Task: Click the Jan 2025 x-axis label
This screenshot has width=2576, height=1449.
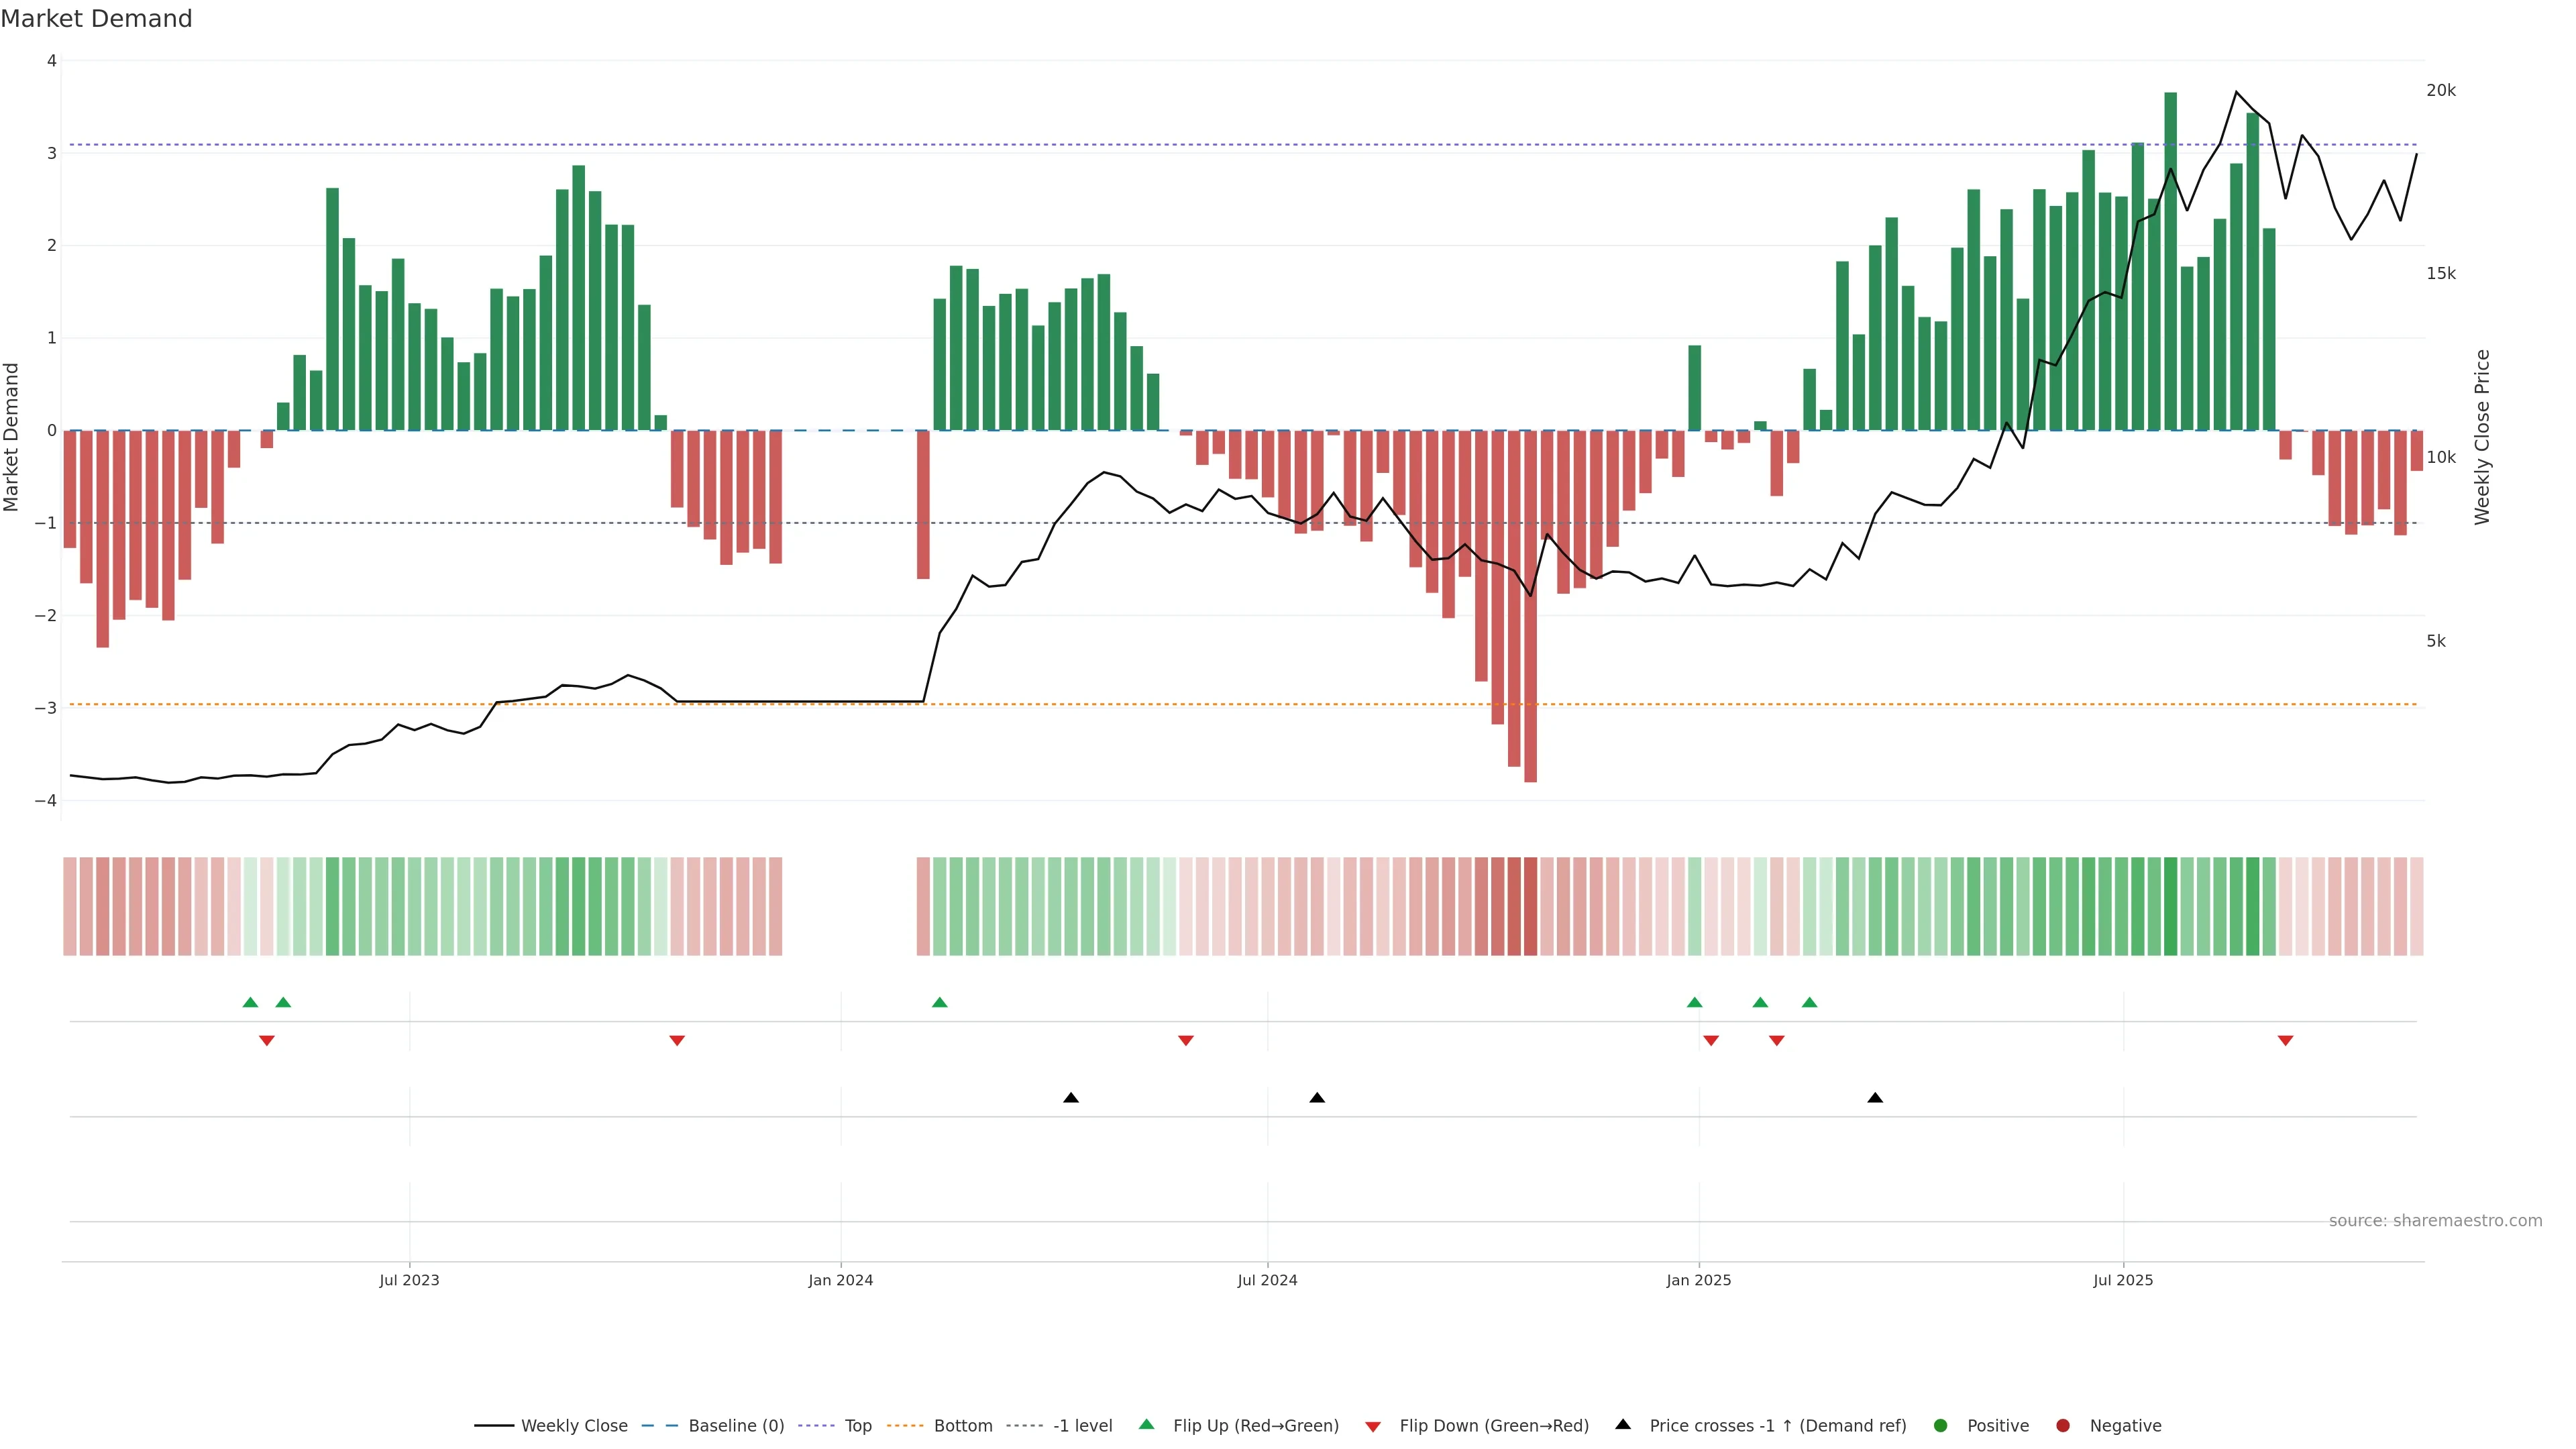Action: point(1698,1280)
